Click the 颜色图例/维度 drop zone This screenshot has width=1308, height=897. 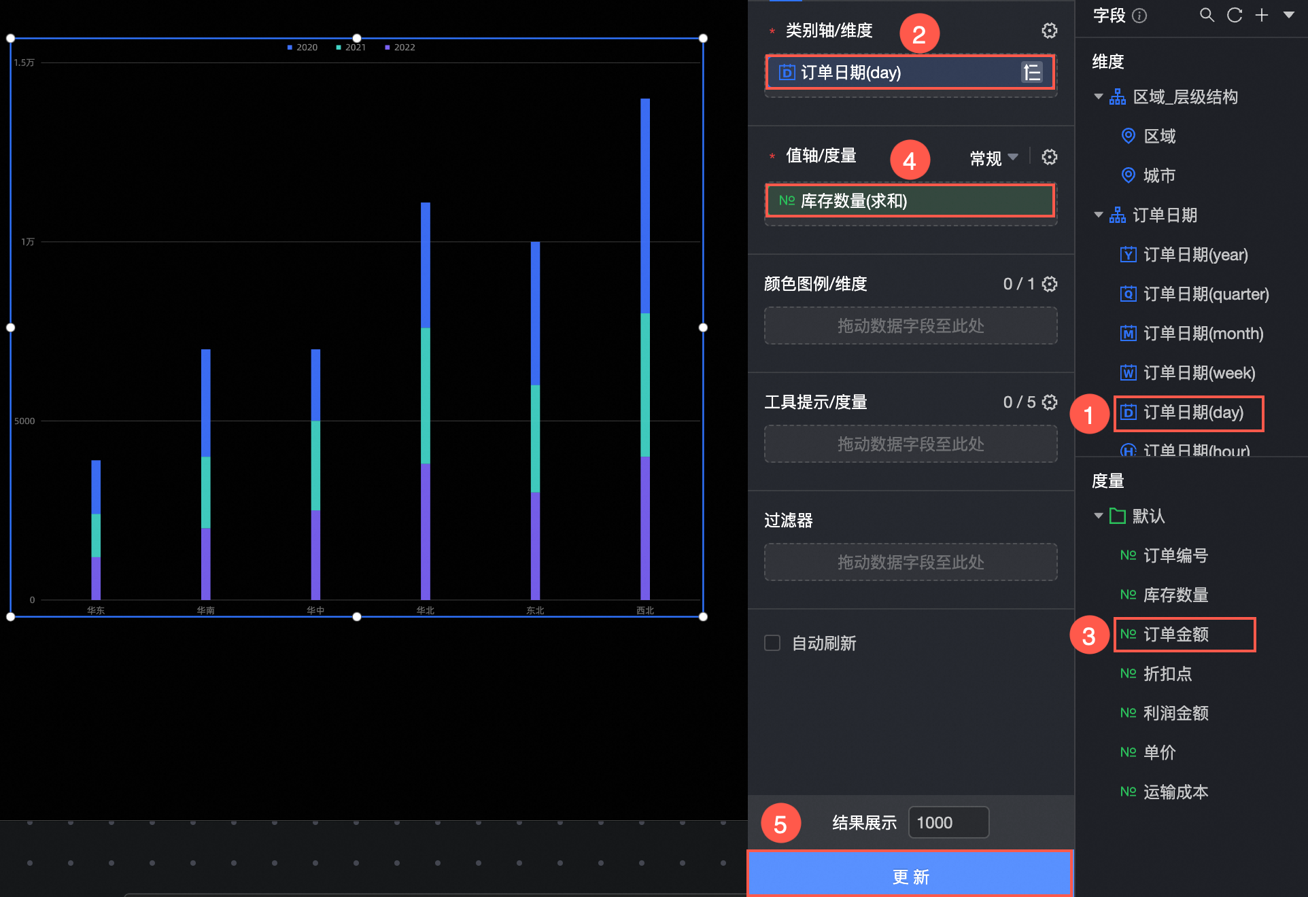pos(910,326)
